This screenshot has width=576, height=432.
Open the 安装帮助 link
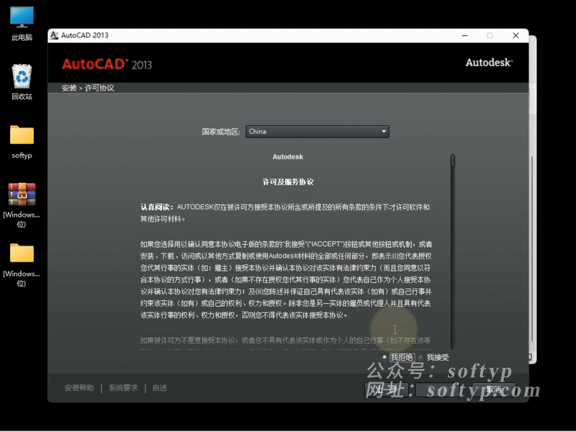tap(79, 388)
